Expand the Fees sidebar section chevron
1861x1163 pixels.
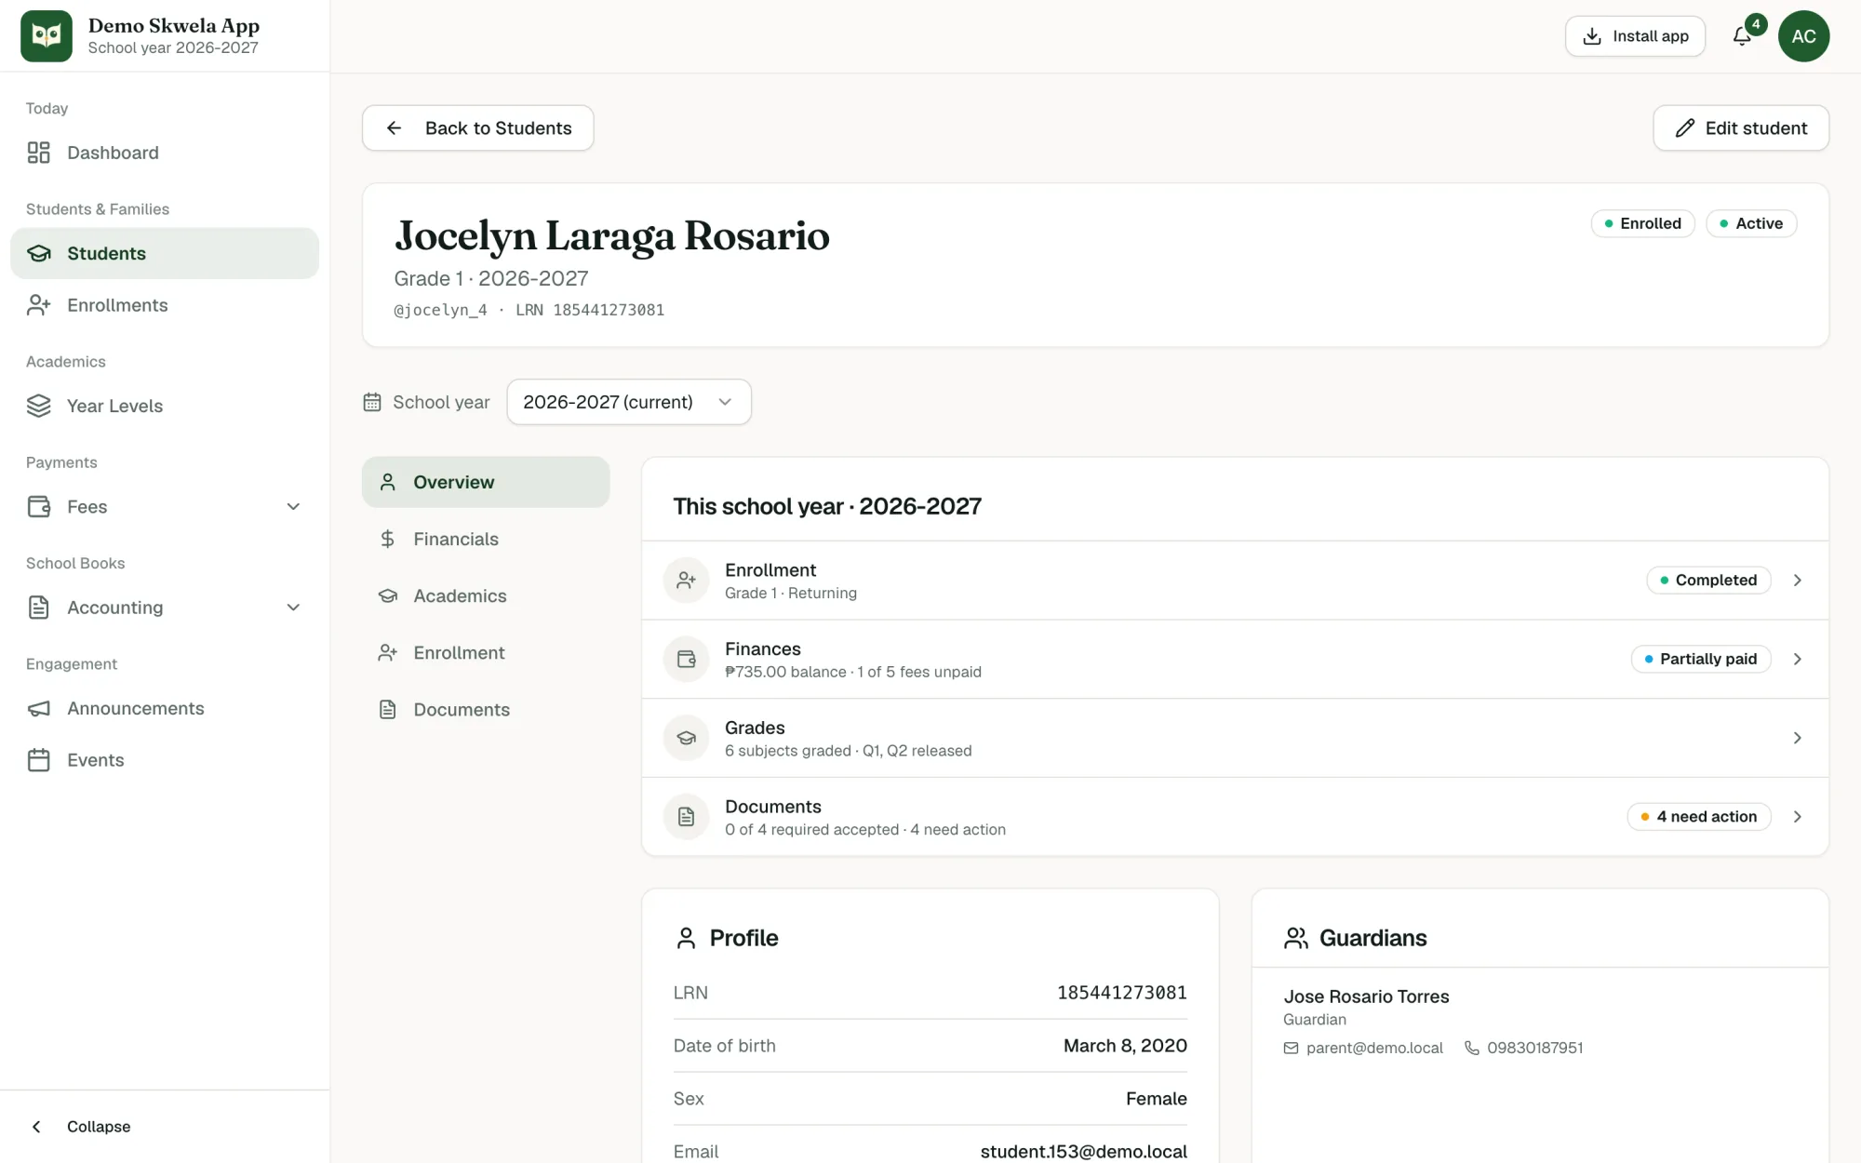point(293,507)
